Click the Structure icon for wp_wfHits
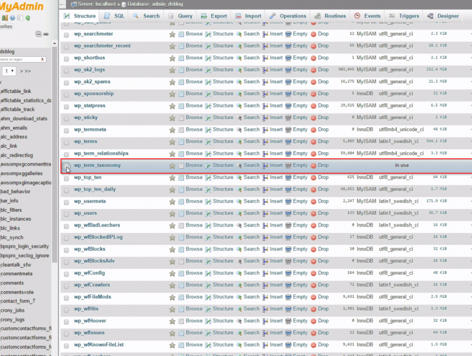The height and width of the screenshot is (356, 472). 208,309
